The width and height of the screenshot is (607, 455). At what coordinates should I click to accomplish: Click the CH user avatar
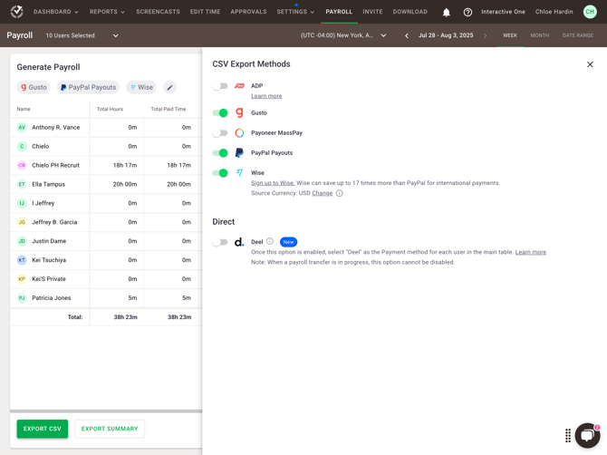[590, 12]
